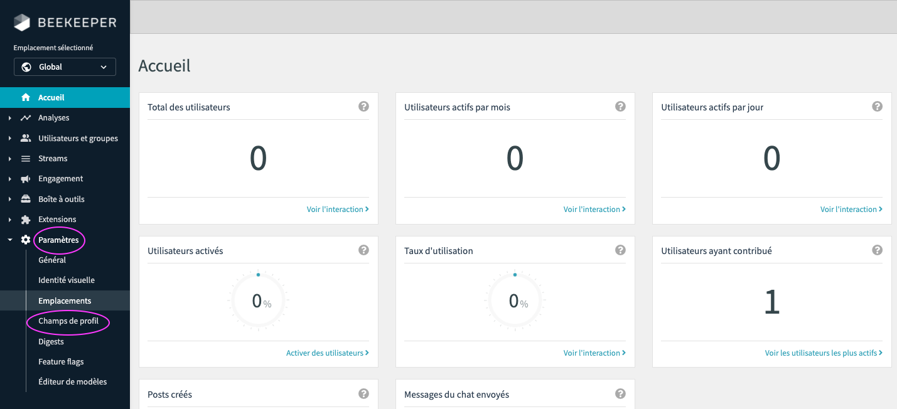
Task: Click the Utilisateurs activés percentage gauge
Action: click(x=258, y=300)
